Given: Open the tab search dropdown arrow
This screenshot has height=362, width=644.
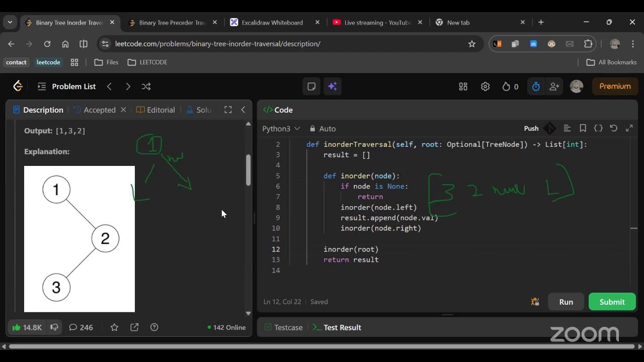Looking at the screenshot, I should click(10, 22).
